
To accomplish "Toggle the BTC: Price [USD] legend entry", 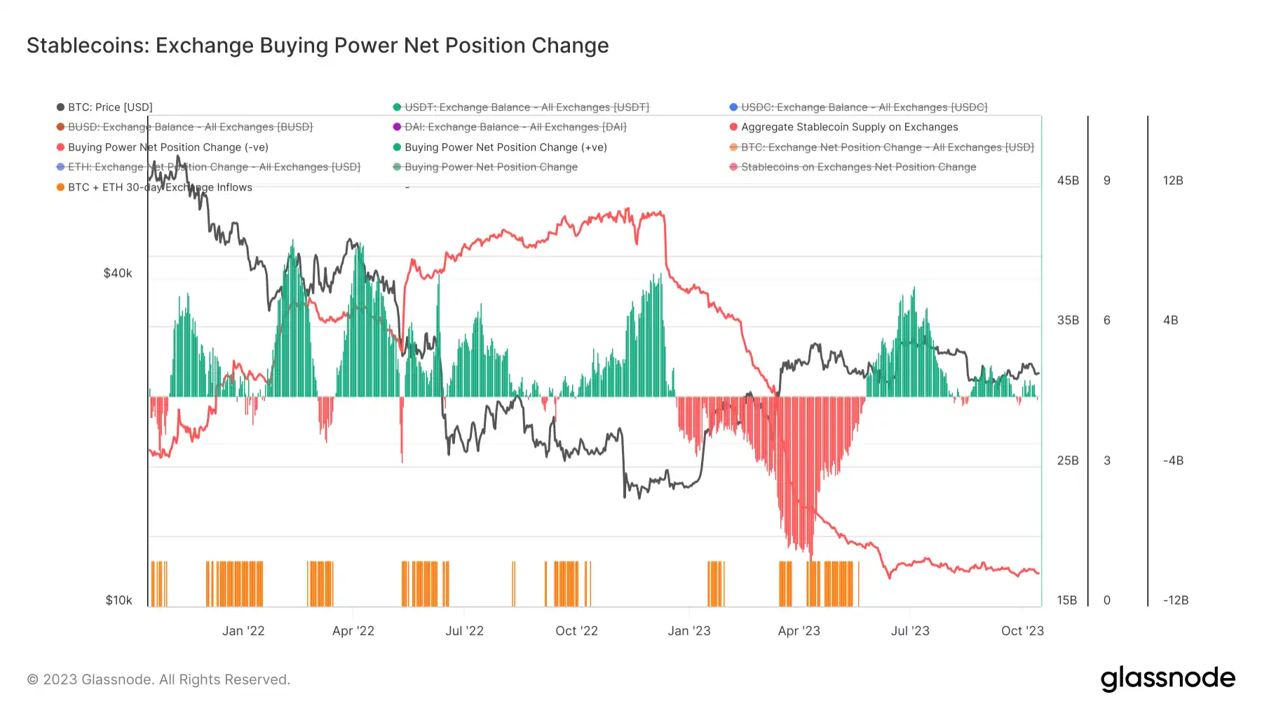I will tap(109, 107).
